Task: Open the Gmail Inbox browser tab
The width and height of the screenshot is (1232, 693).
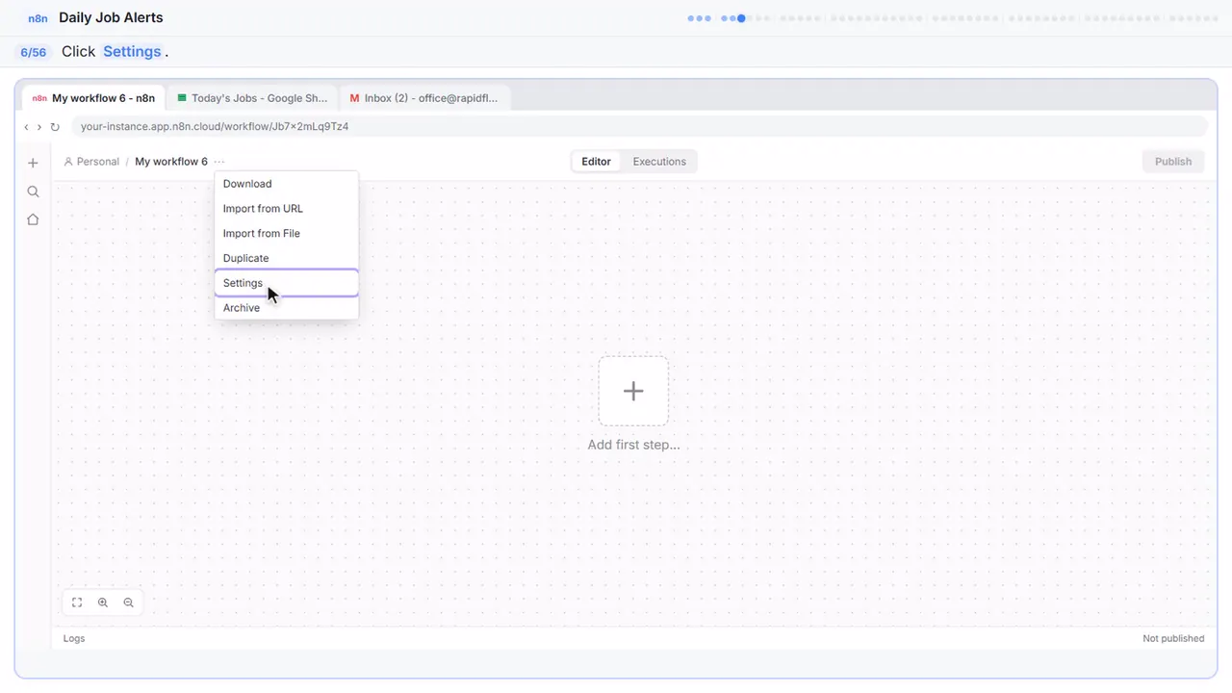Action: pos(424,98)
